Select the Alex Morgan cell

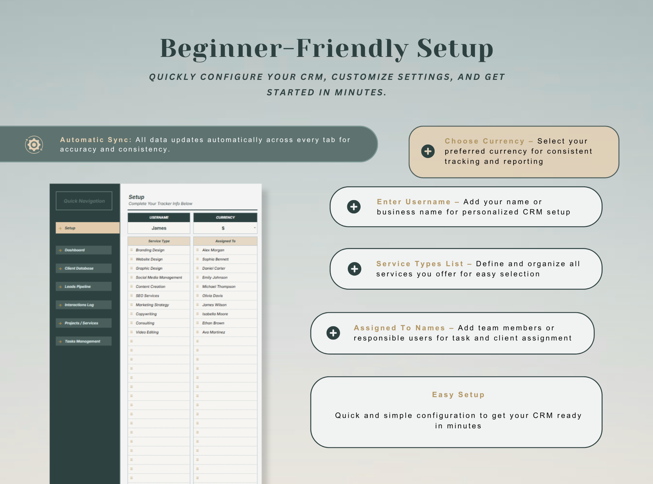(x=225, y=250)
